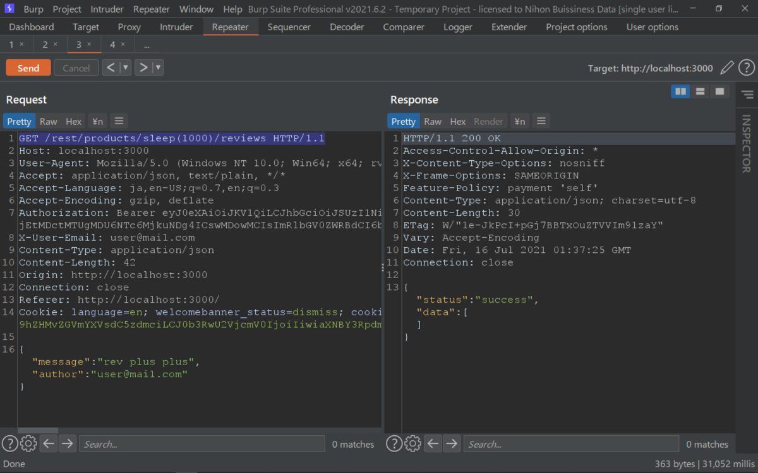The height and width of the screenshot is (473, 758).
Task: Restore the Burp window size
Action: (719, 9)
